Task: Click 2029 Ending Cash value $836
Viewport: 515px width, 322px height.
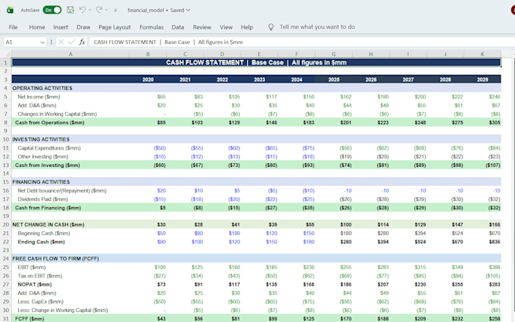Action: coord(495,242)
